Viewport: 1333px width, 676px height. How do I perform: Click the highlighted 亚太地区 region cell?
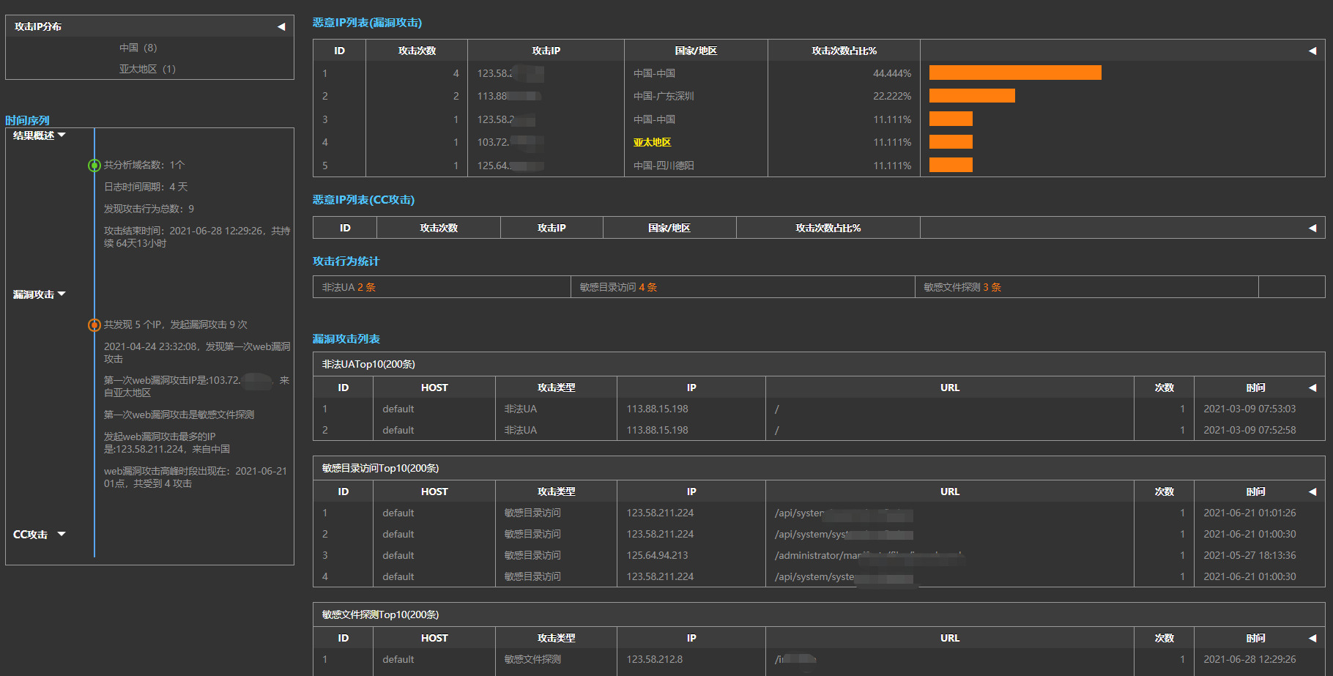click(652, 142)
